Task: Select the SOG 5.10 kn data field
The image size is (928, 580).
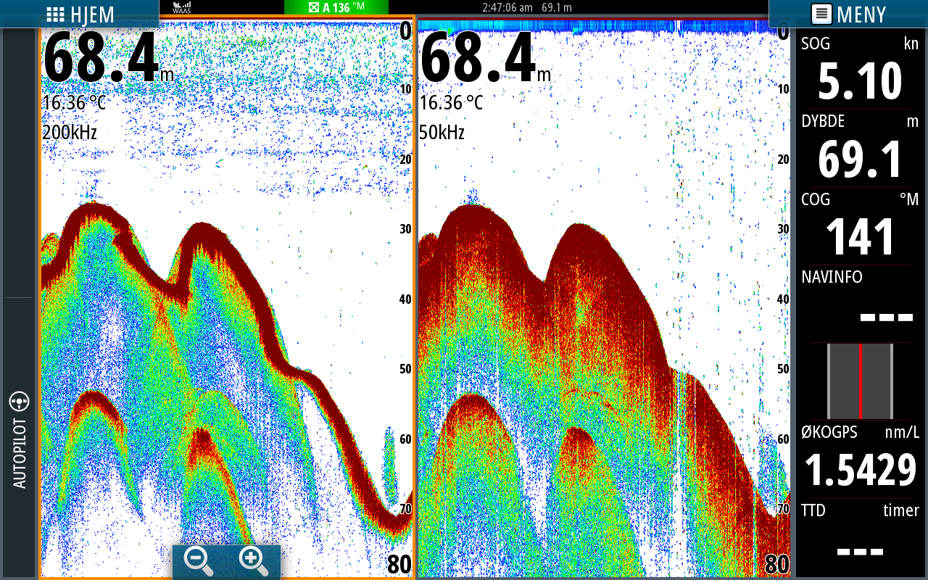Action: pos(860,70)
